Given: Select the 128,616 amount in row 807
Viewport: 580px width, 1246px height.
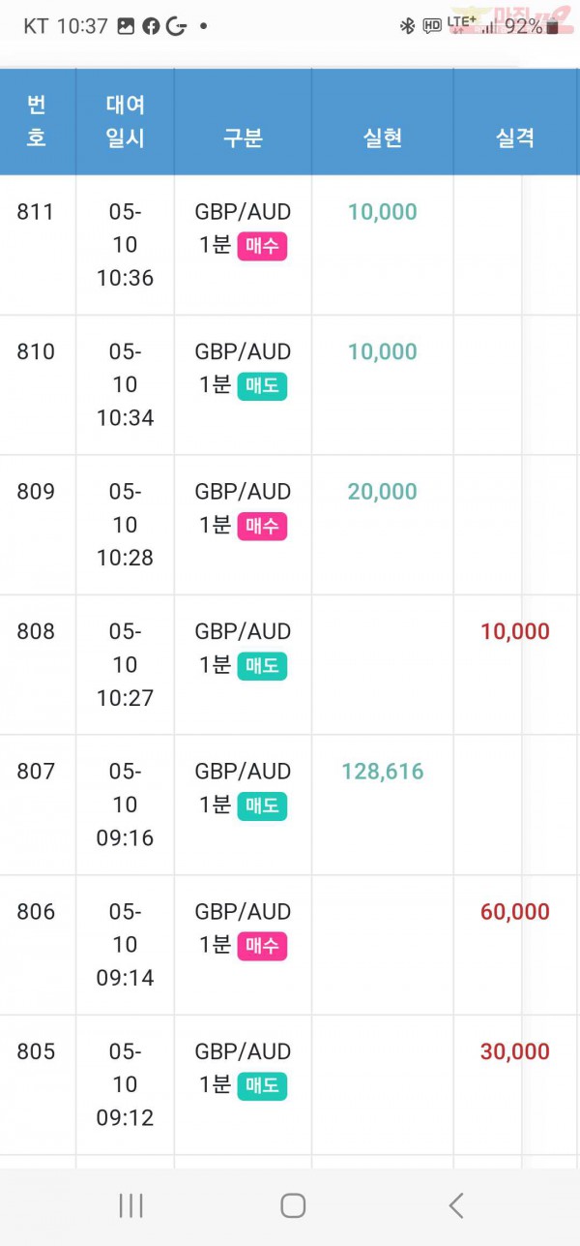Looking at the screenshot, I should pyautogui.click(x=383, y=772).
